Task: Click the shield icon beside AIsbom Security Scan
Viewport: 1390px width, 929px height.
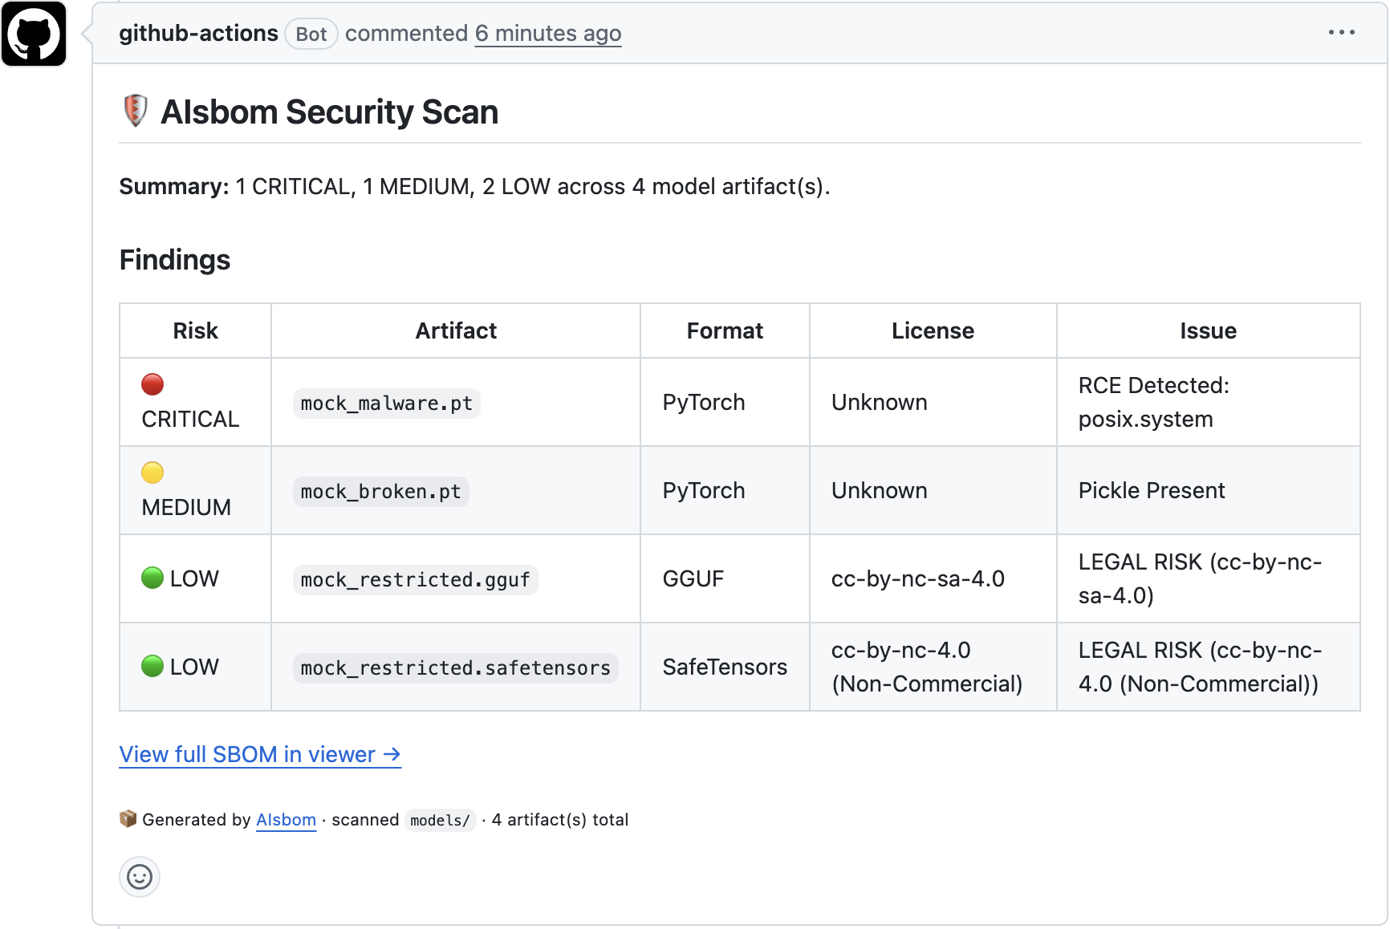Action: pyautogui.click(x=136, y=111)
